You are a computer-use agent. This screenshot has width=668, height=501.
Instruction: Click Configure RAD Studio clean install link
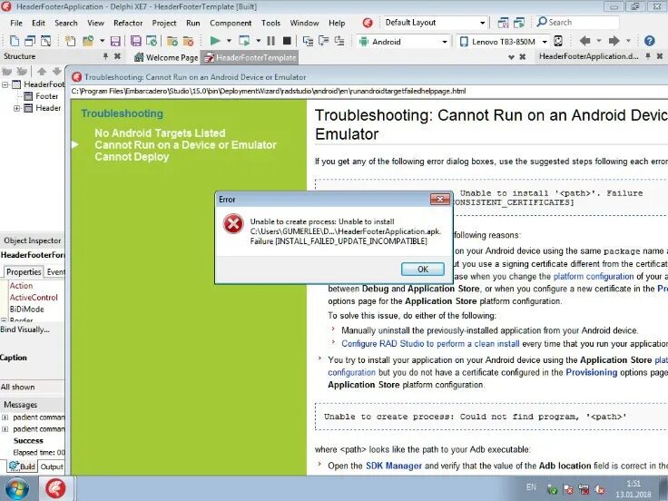pyautogui.click(x=430, y=344)
